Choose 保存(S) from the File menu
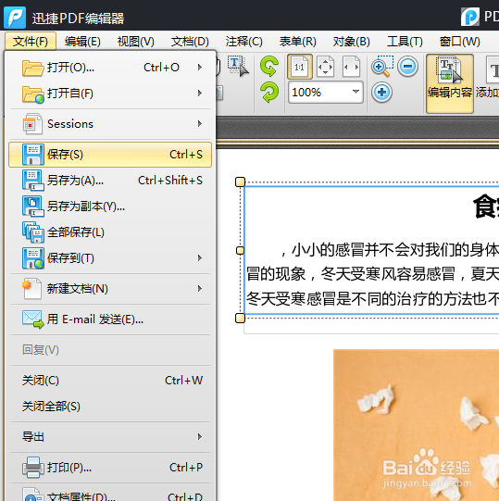This screenshot has width=499, height=501. coord(110,155)
